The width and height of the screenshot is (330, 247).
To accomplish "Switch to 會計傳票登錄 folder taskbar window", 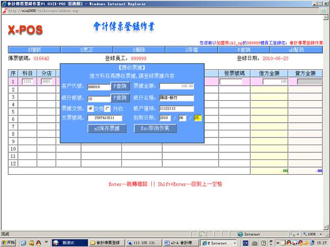I will [x=107, y=243].
